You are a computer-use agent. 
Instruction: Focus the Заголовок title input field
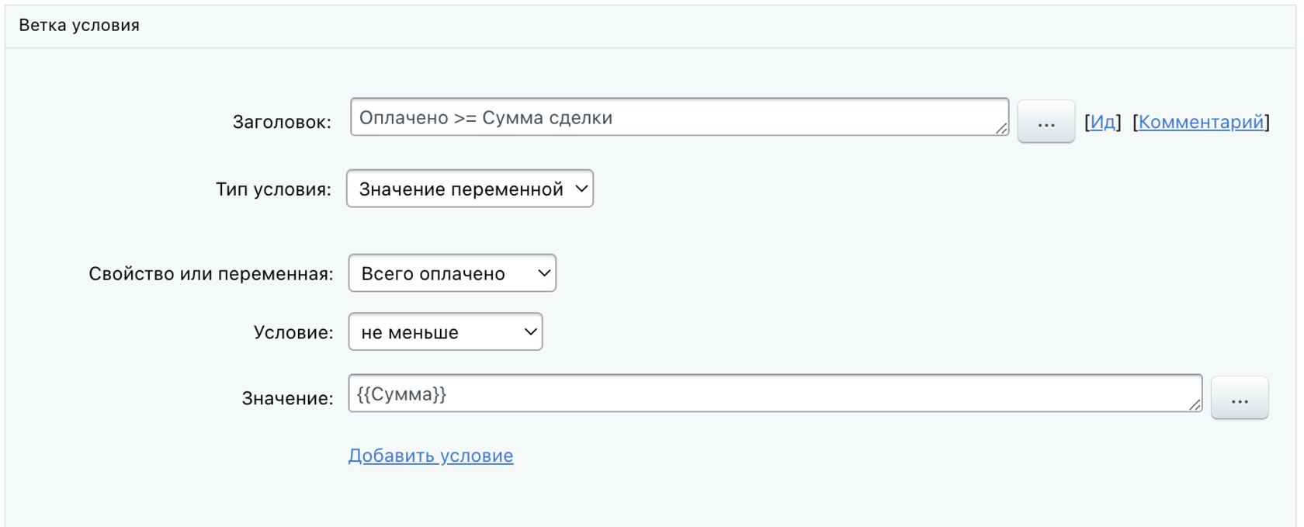[x=675, y=118]
